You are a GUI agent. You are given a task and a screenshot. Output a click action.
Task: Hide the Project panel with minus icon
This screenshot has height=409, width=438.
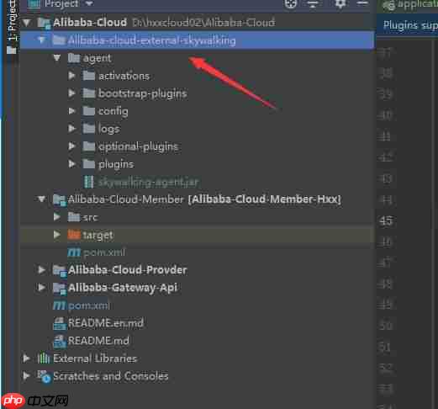[x=362, y=3]
